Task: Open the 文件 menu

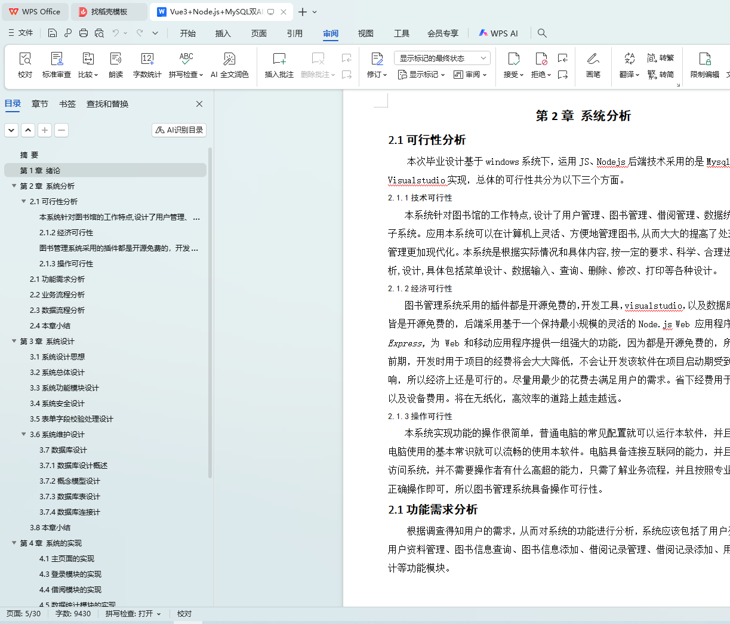Action: coord(20,33)
